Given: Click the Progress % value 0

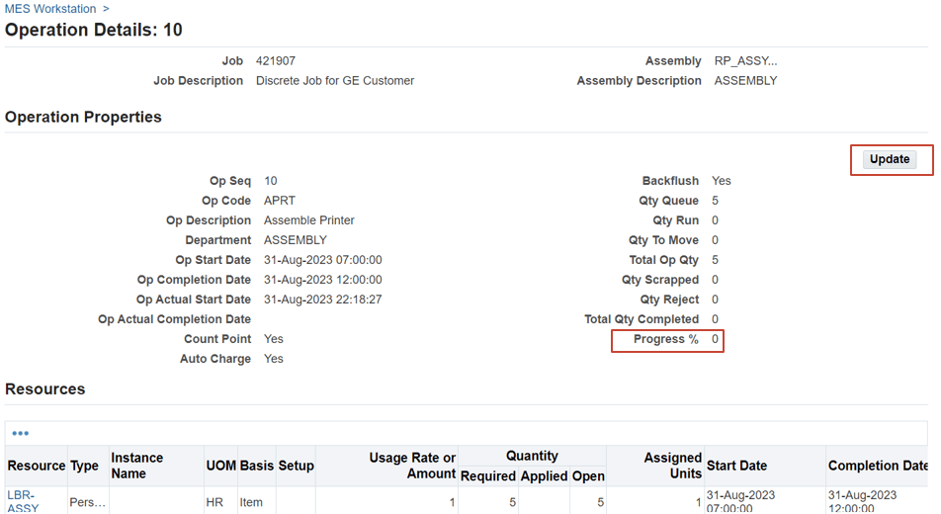Looking at the screenshot, I should click(x=715, y=339).
